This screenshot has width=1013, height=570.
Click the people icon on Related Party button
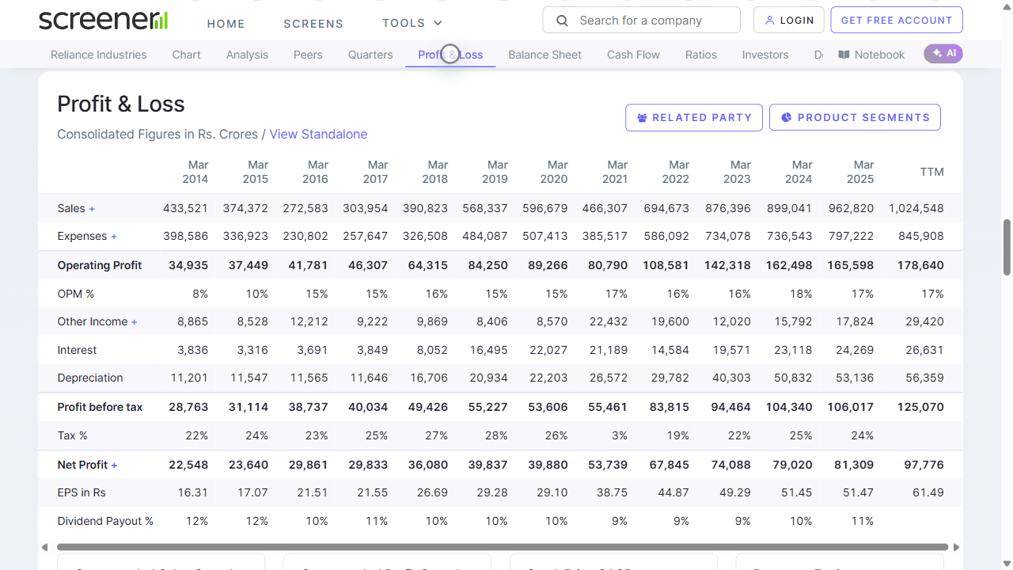641,117
